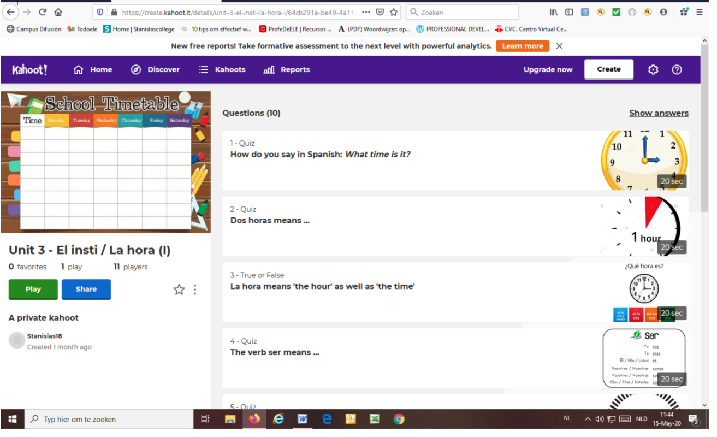
Task: Click the volume icon in system tray
Action: pos(600,419)
